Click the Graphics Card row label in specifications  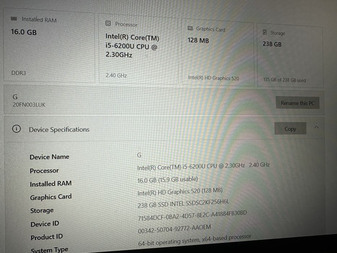click(51, 197)
